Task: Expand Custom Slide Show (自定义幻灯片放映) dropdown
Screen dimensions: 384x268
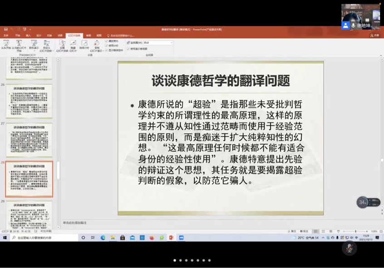Action: tap(47, 47)
